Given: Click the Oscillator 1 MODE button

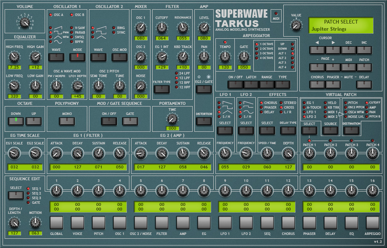Looking at the screenshot, I should point(78,57).
